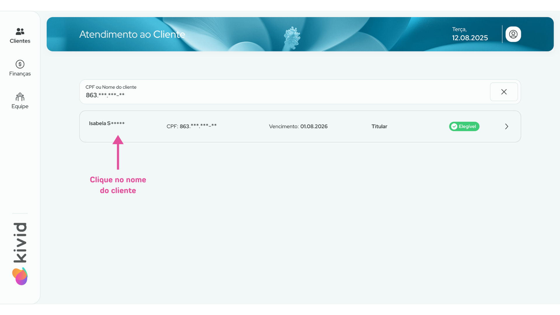This screenshot has width=560, height=315.
Task: Clear search with the X button
Action: [504, 92]
